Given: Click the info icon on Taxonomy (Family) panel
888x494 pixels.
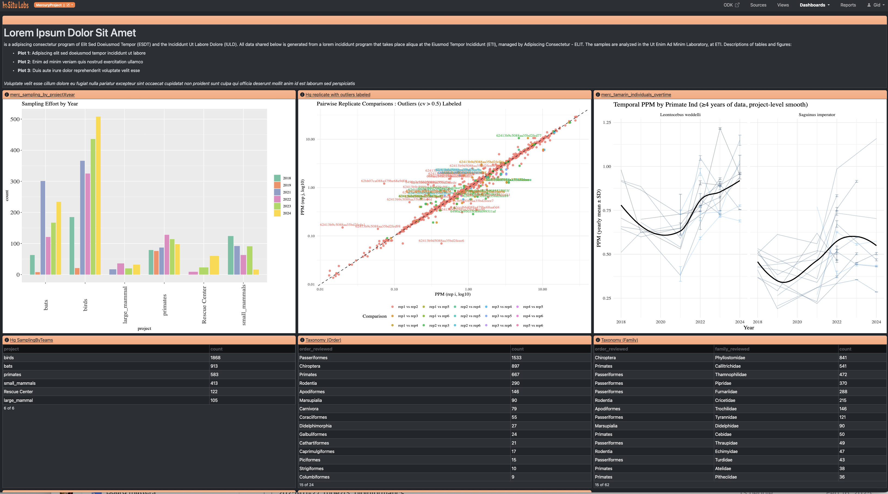Looking at the screenshot, I should click(597, 340).
